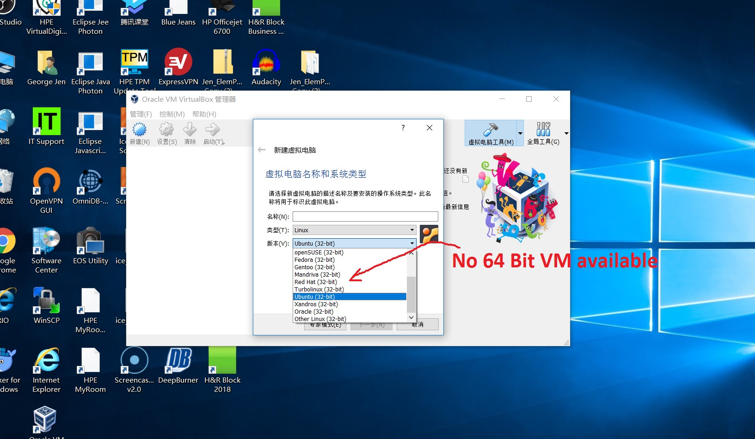Viewport: 755px width, 439px height.
Task: Open Eclipse Java Photon desktop shortcut
Action: click(x=91, y=72)
